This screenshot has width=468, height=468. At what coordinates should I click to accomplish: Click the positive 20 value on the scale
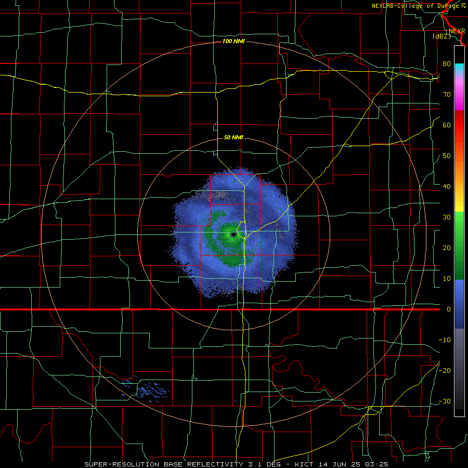[x=447, y=248]
